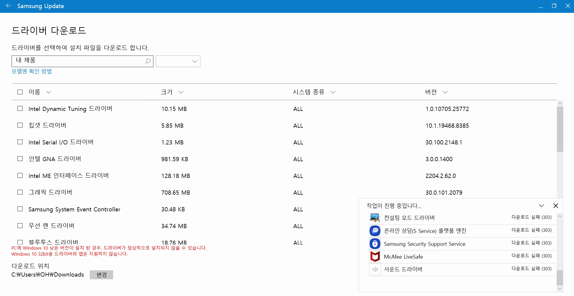Click the 크기 column header label
The height and width of the screenshot is (296, 574).
(167, 92)
